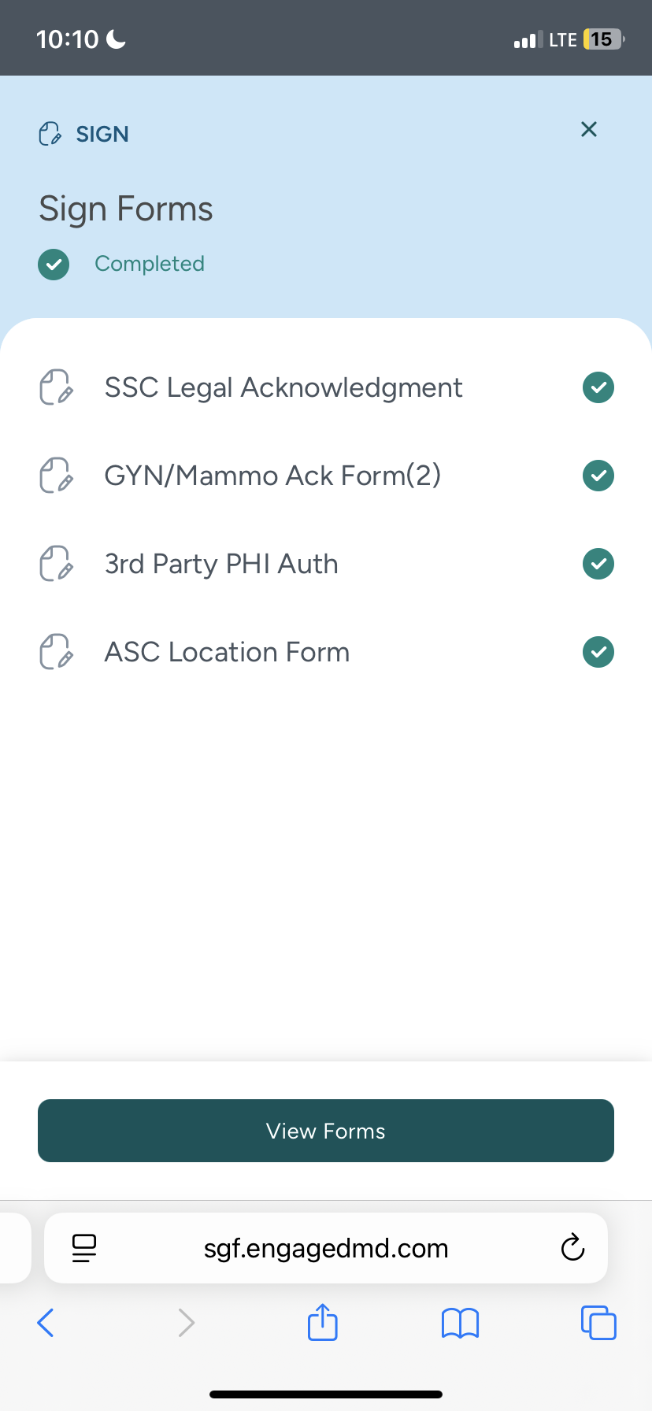The height and width of the screenshot is (1411, 652).
Task: Tap checkmark next to GYN/Mammo Ack Form(2)
Action: coord(598,476)
